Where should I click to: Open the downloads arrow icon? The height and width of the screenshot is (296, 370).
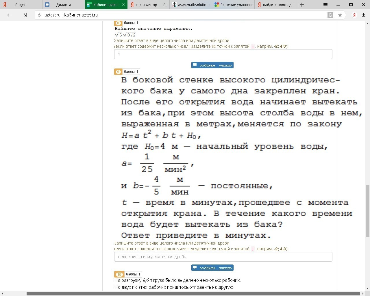364,15
